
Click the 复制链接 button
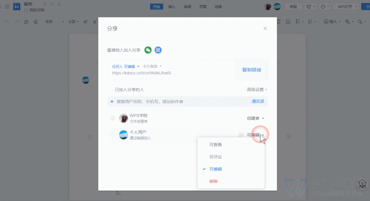(251, 70)
